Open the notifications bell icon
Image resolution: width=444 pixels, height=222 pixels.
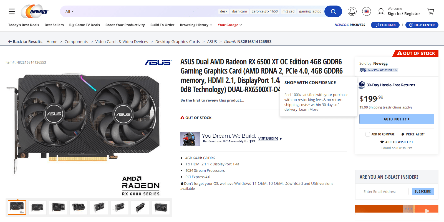(352, 11)
